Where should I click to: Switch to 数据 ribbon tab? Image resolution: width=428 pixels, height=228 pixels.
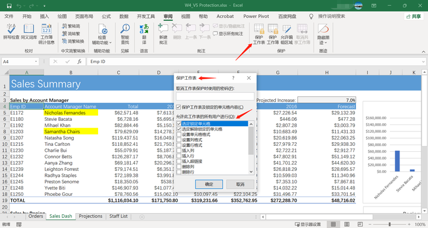tap(124, 17)
